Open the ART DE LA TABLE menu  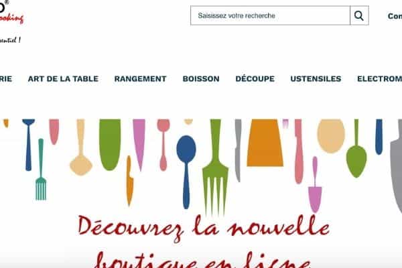[63, 79]
